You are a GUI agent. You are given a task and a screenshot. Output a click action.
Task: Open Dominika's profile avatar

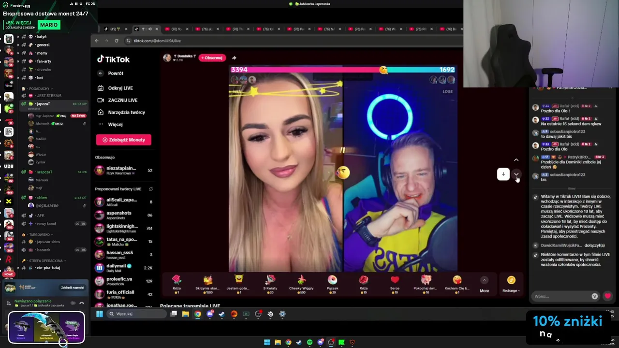point(167,58)
